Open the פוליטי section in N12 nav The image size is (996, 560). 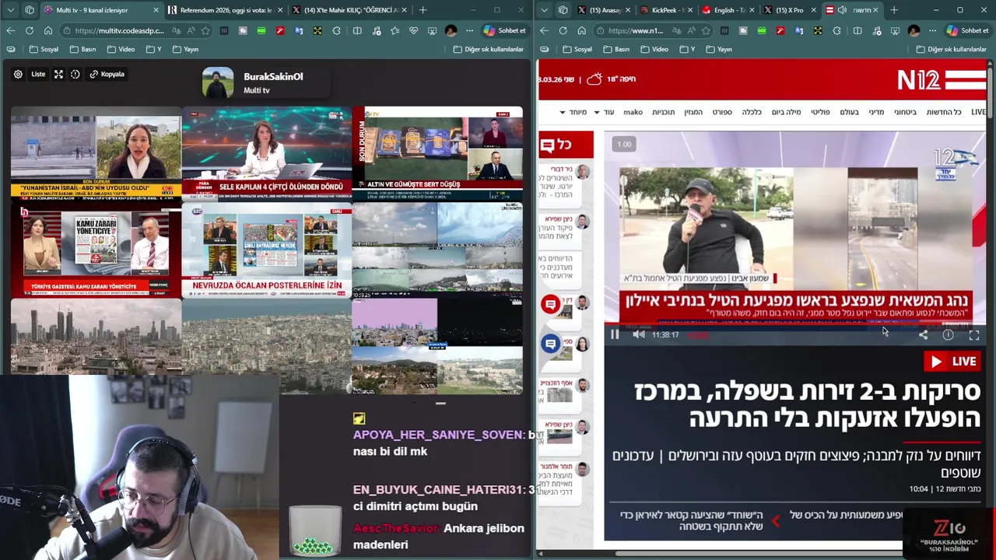pyautogui.click(x=820, y=112)
